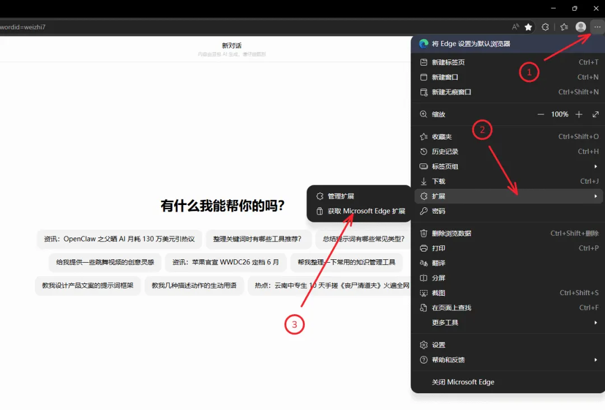Screen dimensions: 605x410
Task: Click the key icon beside 密码
Action: pos(424,211)
